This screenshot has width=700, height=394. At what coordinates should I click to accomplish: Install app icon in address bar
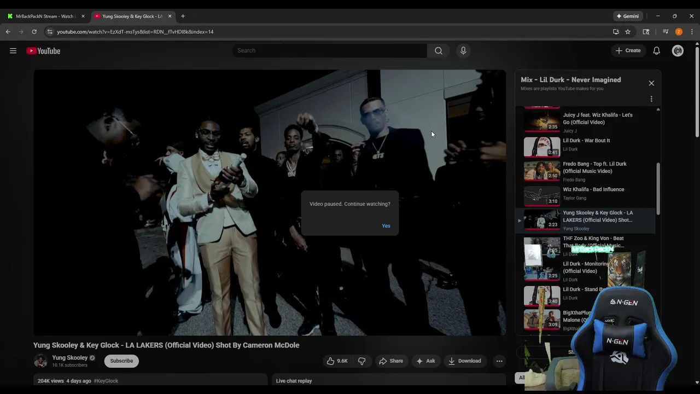point(616,32)
